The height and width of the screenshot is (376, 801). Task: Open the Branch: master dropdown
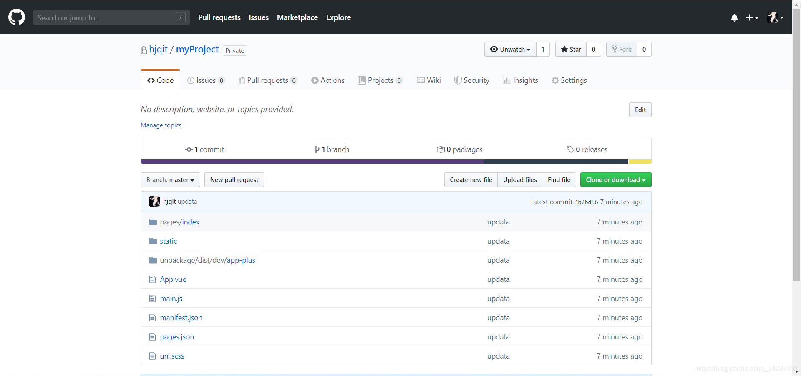click(170, 180)
